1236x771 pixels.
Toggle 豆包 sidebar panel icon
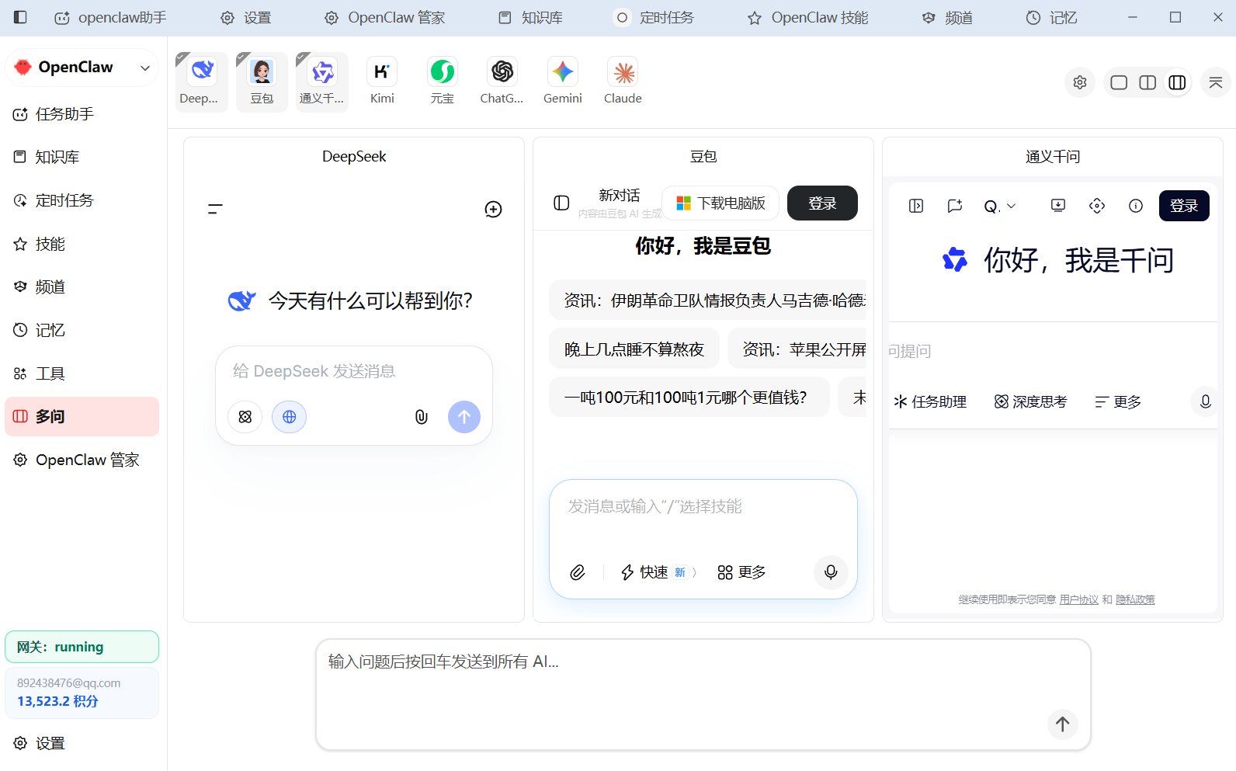[x=561, y=203]
